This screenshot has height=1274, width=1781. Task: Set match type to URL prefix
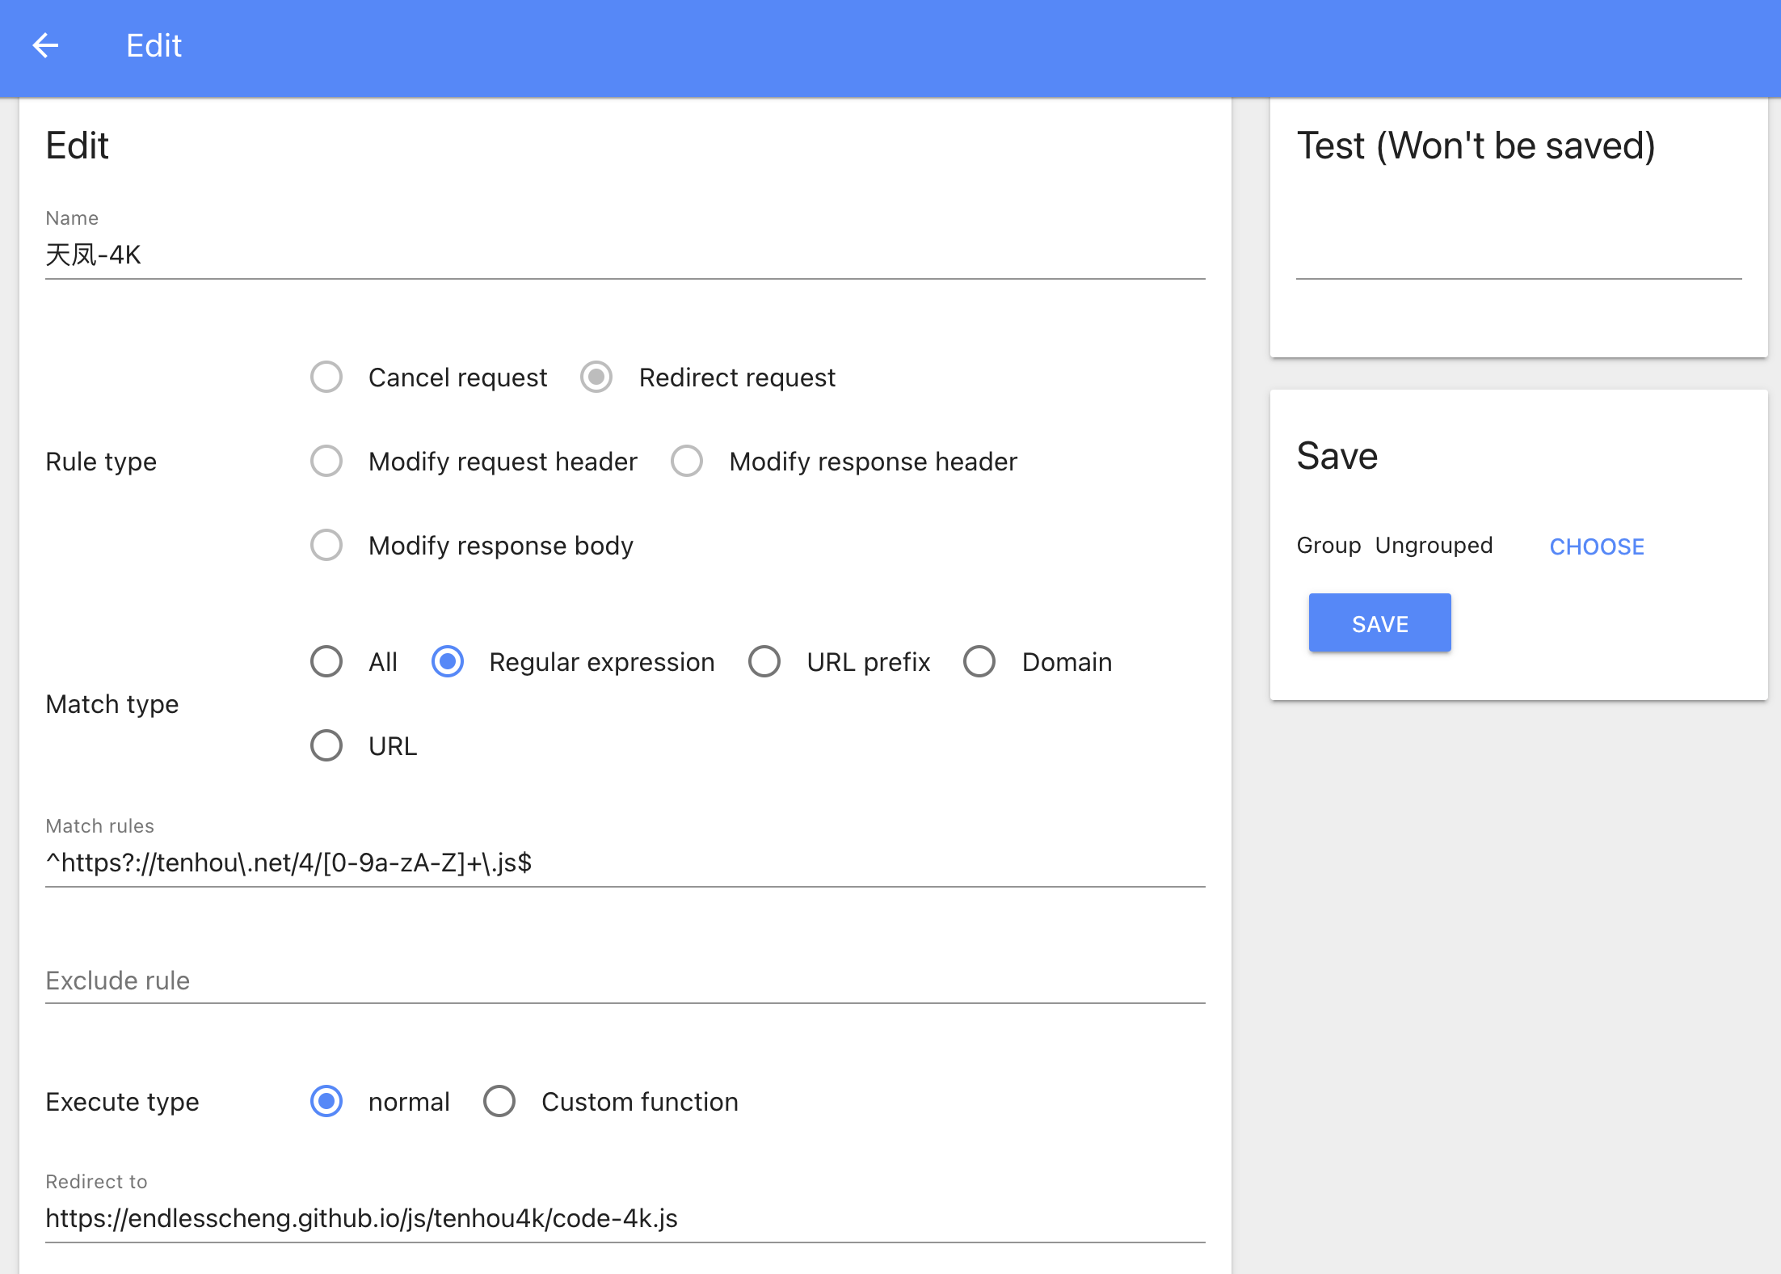tap(764, 662)
